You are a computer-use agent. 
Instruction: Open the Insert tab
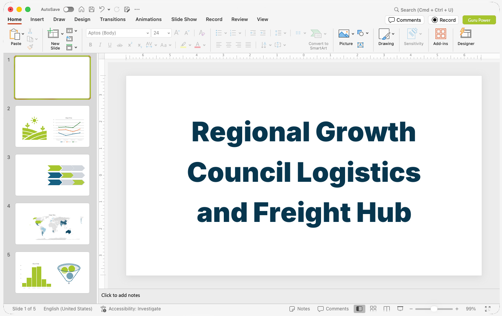[37, 19]
